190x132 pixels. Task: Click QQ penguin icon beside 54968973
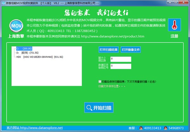(165, 128)
